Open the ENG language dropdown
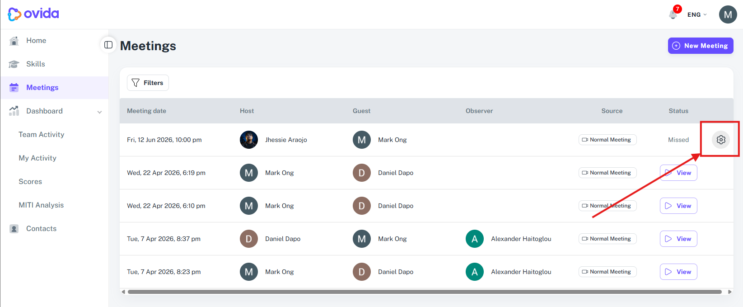This screenshot has width=743, height=307. pyautogui.click(x=697, y=14)
